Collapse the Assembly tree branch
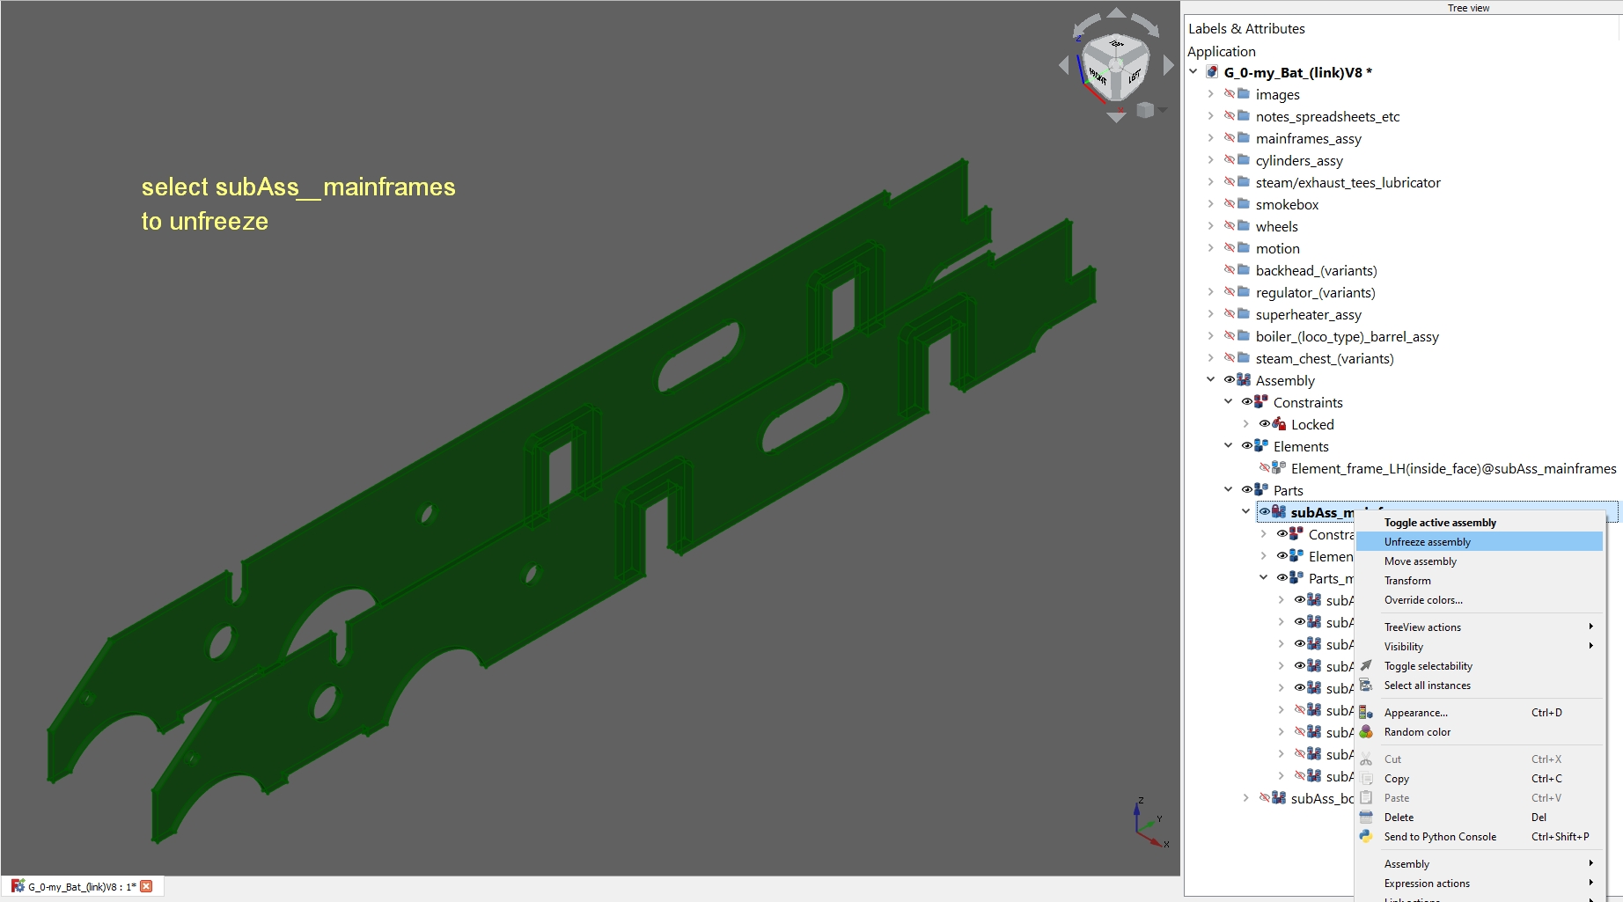Viewport: 1623px width, 902px height. 1210,379
